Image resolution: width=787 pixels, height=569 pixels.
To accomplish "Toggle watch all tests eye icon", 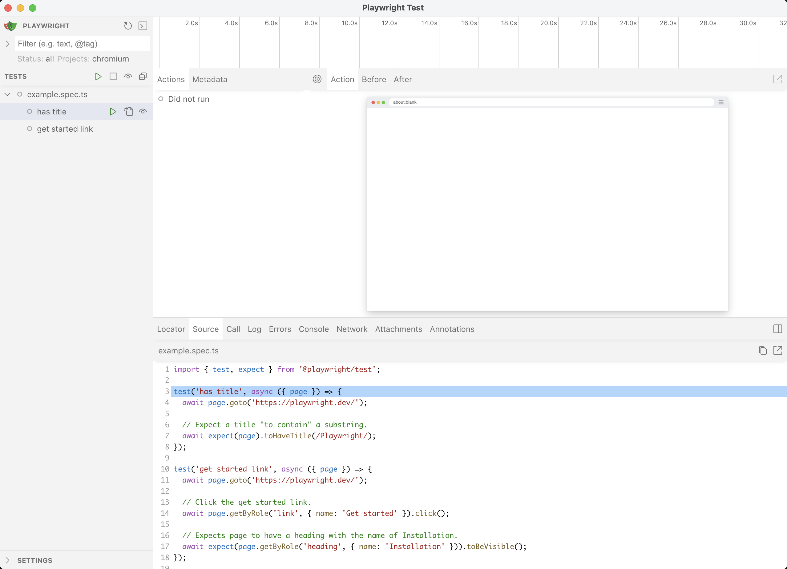I will (x=128, y=76).
